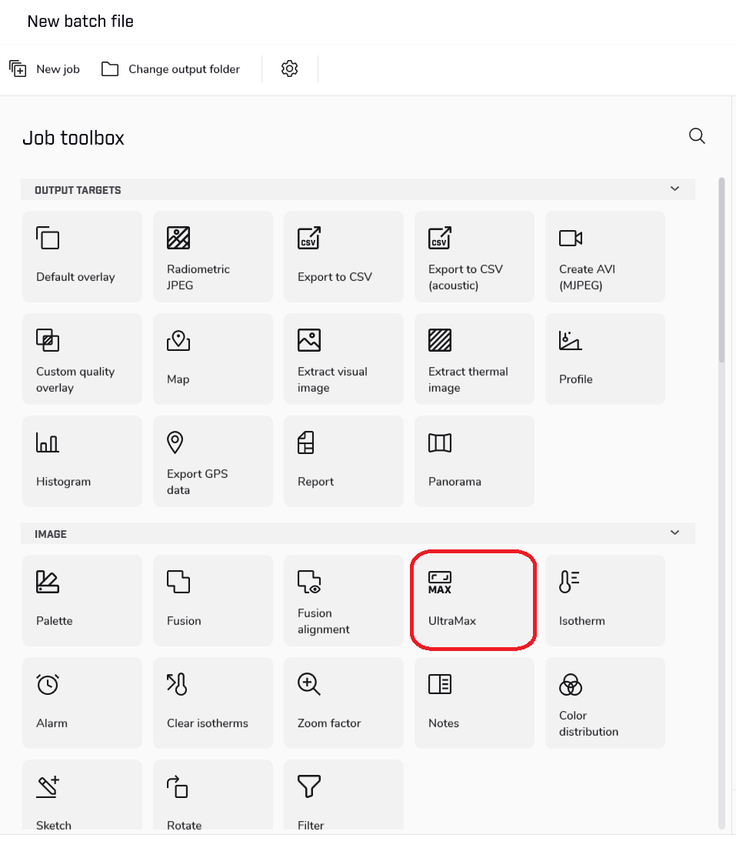Add the Isotherm image job
This screenshot has width=736, height=848.
604,600
